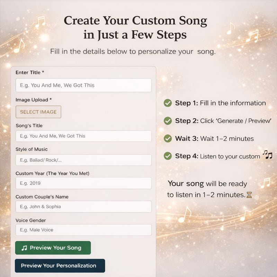The height and width of the screenshot is (277, 277).
Task: Click the Custom Year input box
Action: [x=83, y=183]
